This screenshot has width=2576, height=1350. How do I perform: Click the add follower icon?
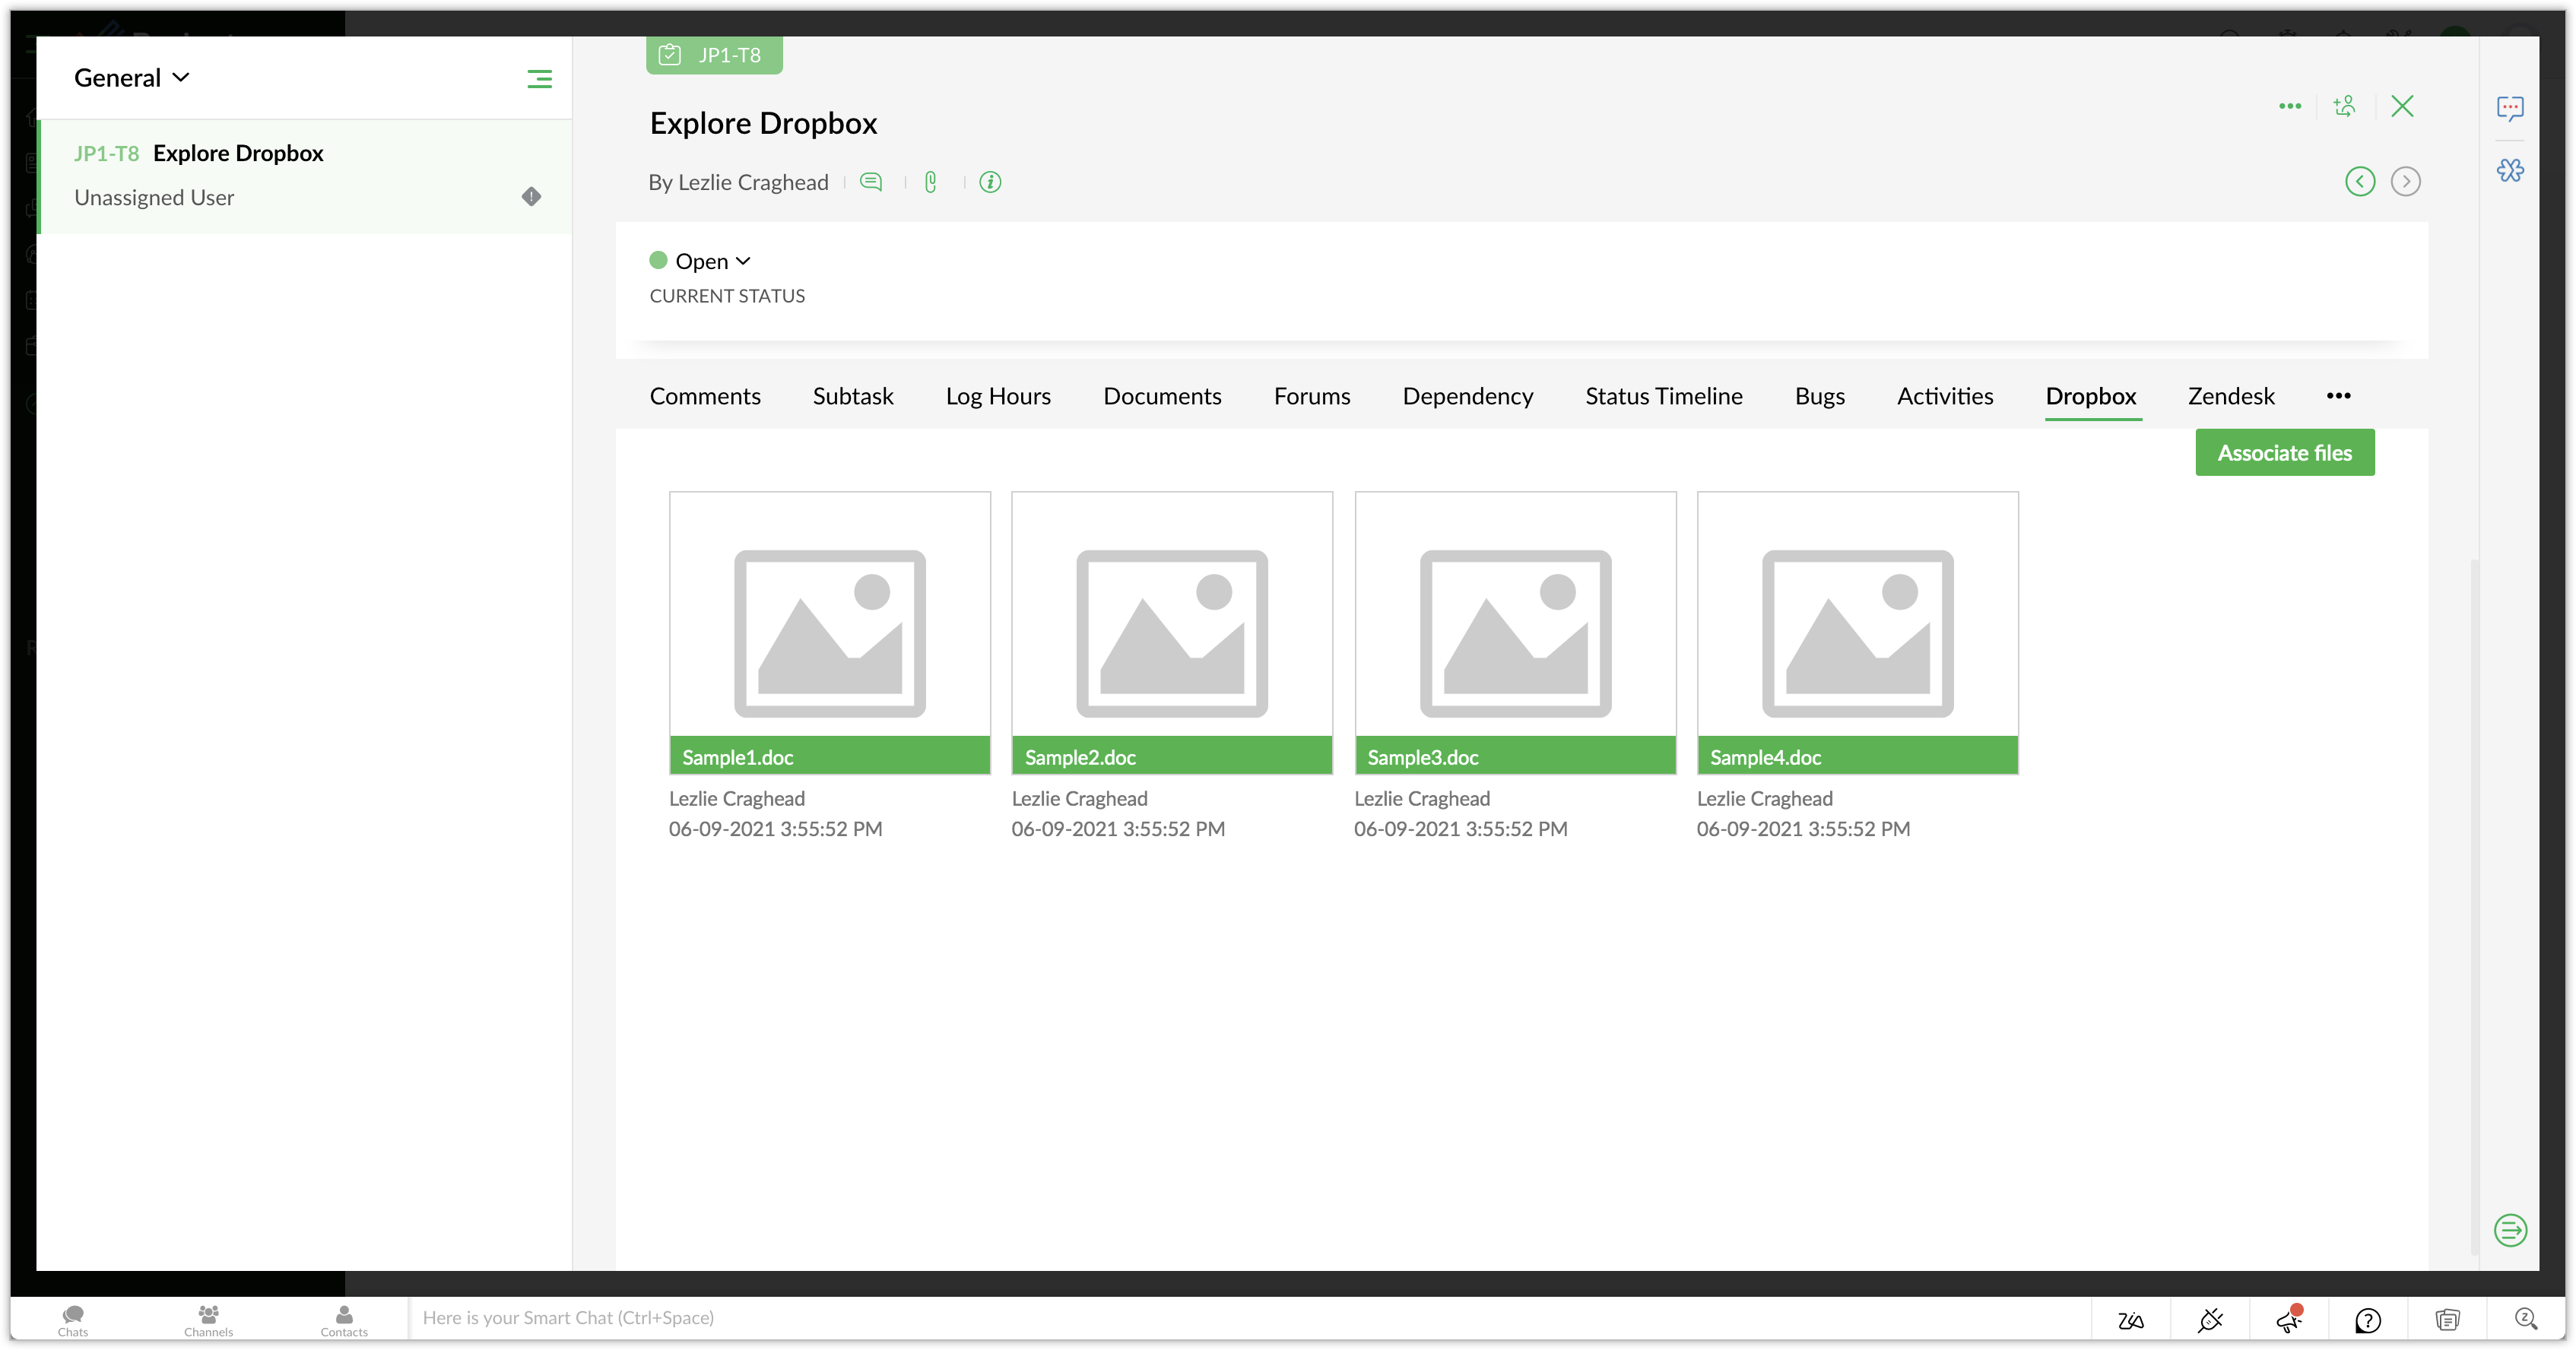pos(2344,106)
